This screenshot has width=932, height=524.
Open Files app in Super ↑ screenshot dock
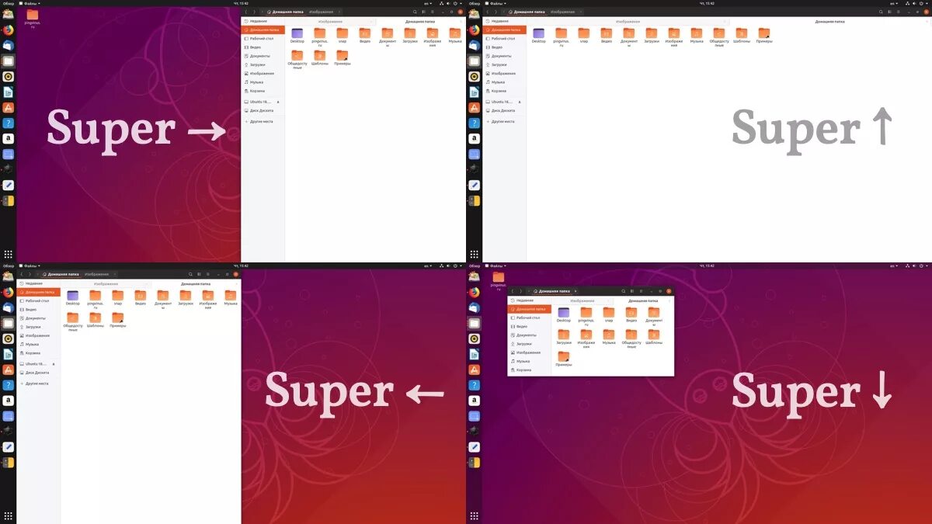coord(474,61)
